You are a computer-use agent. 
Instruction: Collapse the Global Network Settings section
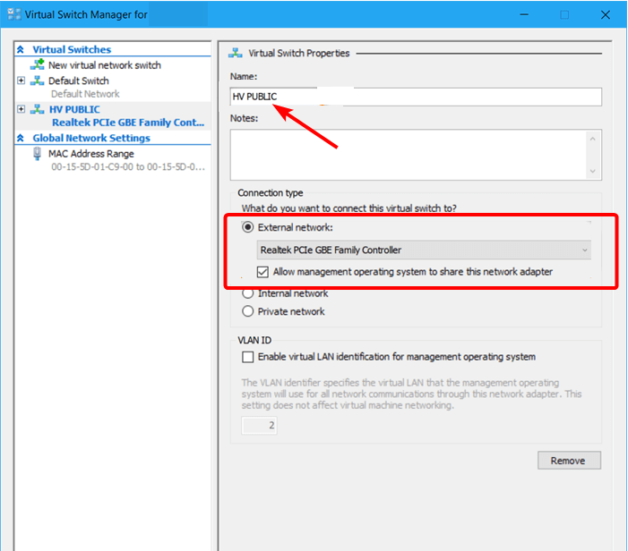coord(21,138)
